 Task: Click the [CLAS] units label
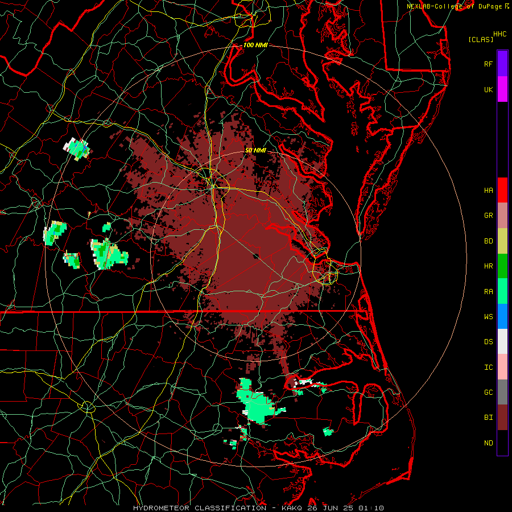(x=481, y=39)
